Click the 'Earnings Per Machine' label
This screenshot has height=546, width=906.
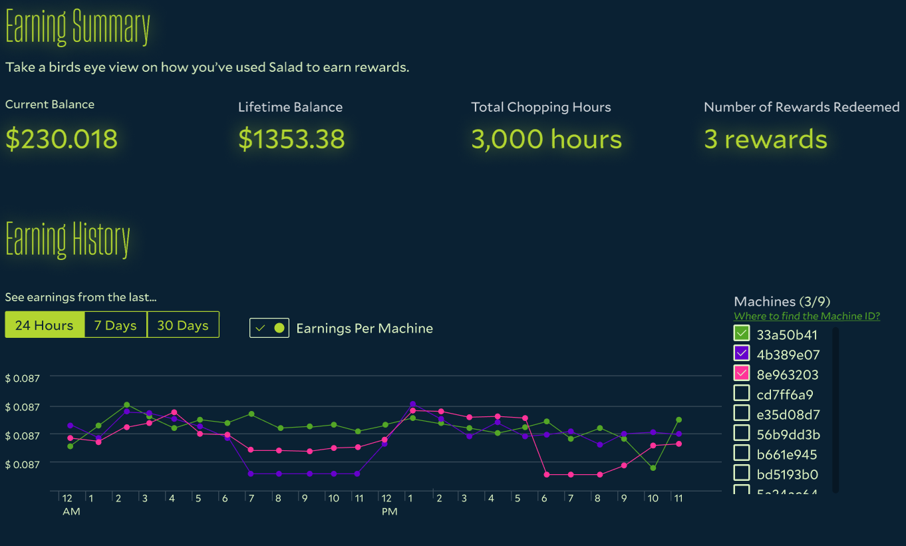pos(365,329)
